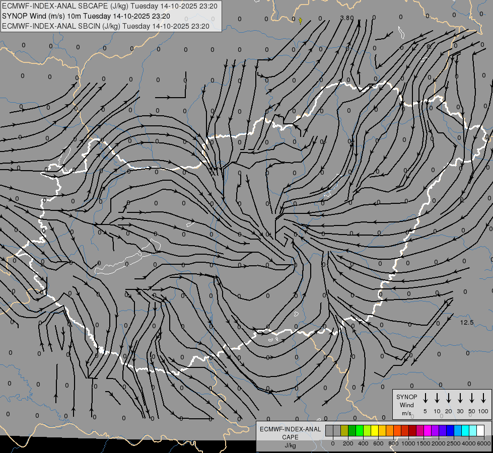Click the wind arrow above the 20 label
493x453 pixels.
[x=449, y=398]
